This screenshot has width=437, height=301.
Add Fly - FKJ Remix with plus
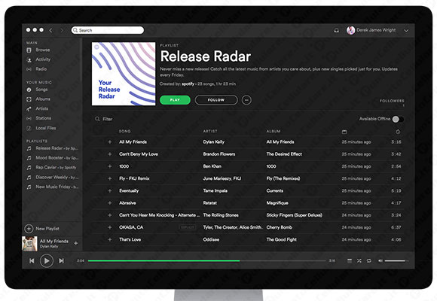110,178
